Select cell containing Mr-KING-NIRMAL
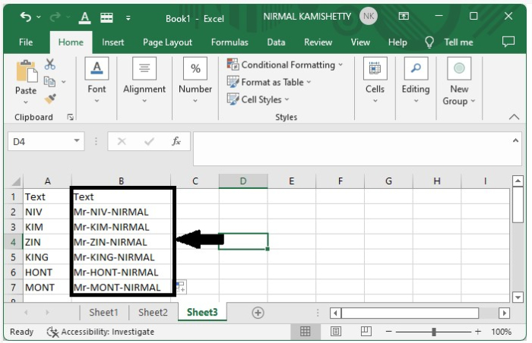The width and height of the screenshot is (532, 343). click(122, 257)
